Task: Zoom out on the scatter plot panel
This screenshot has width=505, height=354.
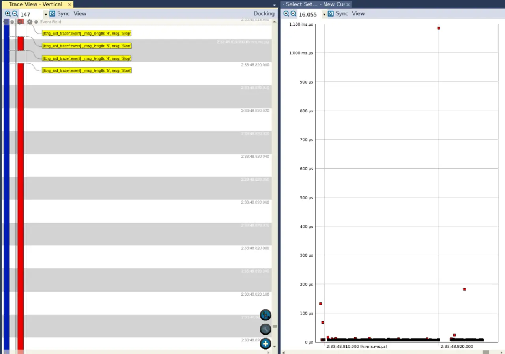Action: (x=294, y=14)
